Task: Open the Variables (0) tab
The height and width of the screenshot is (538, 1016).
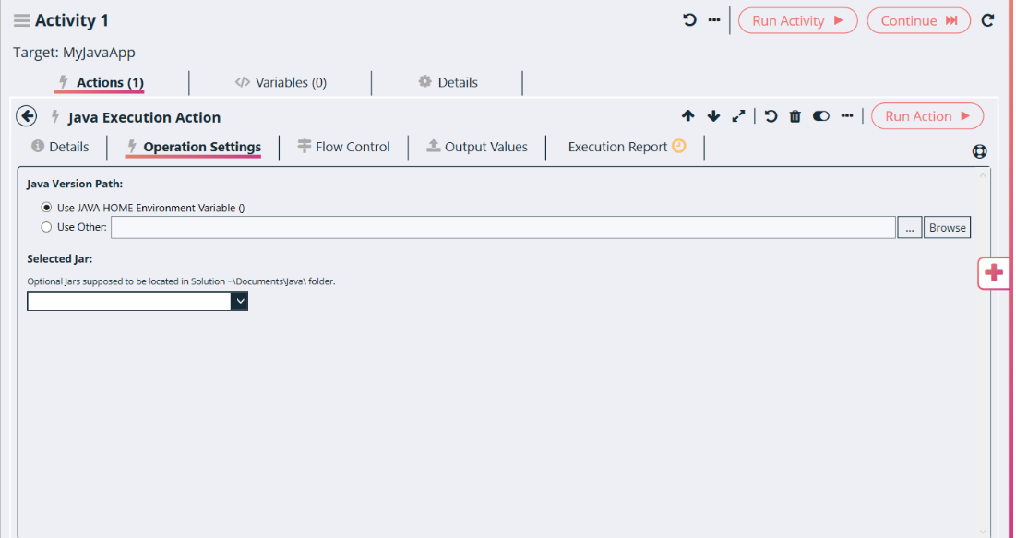Action: click(x=281, y=82)
